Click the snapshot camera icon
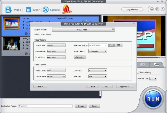Viewport: 167px width, 113px height. 143,65
